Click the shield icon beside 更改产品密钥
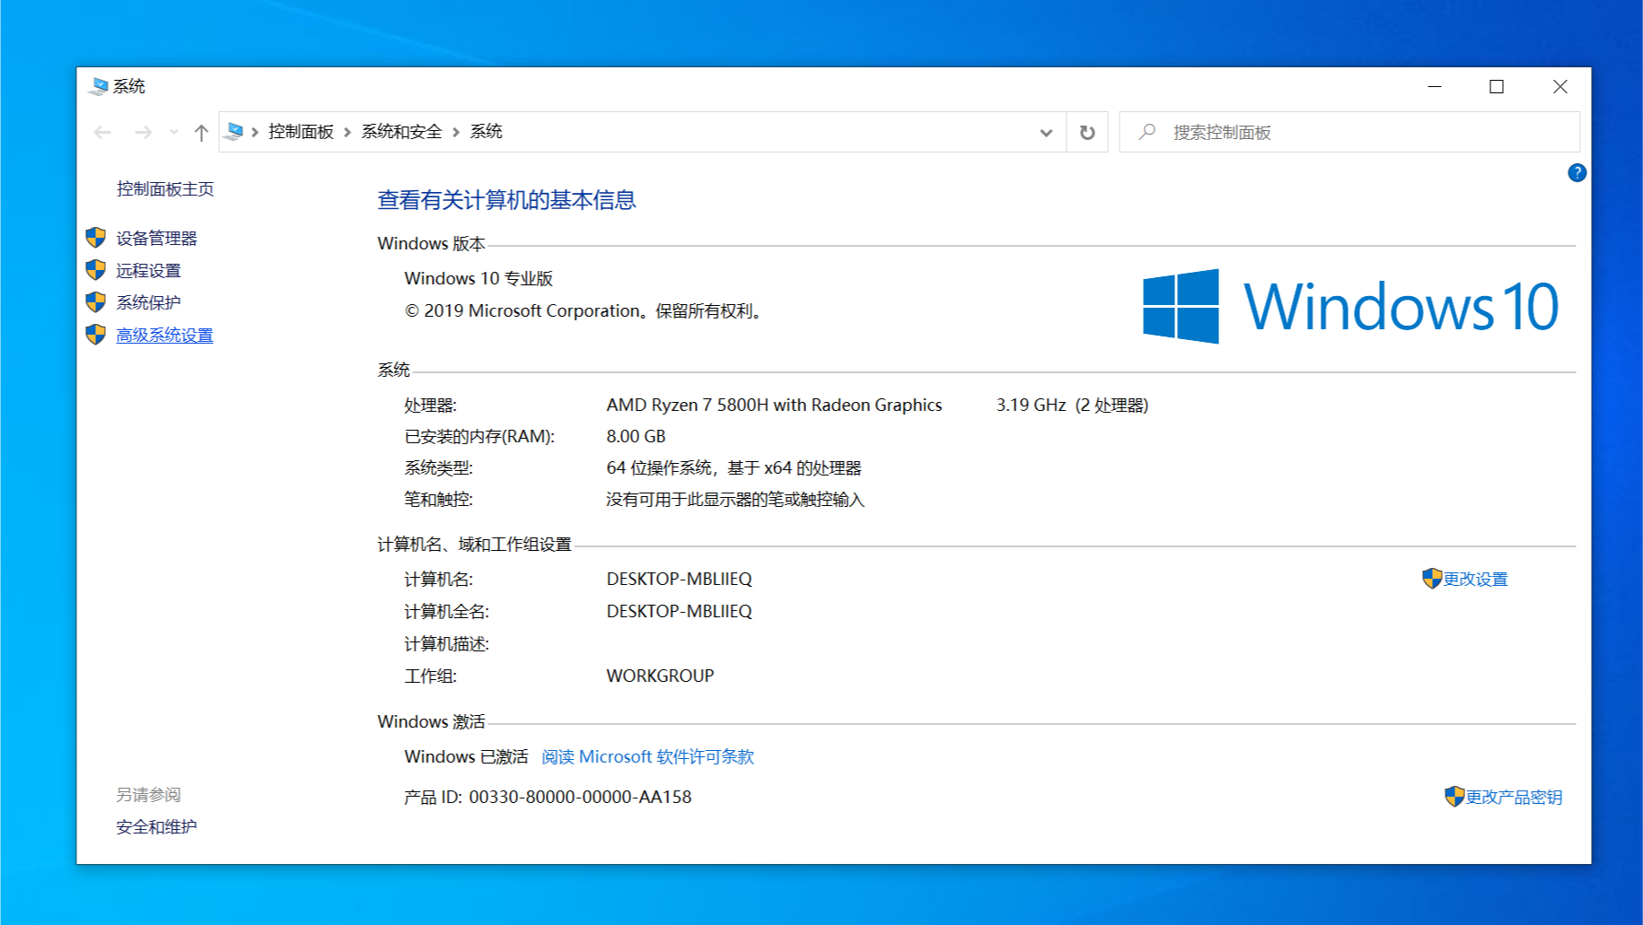This screenshot has height=925, width=1643. (1454, 797)
